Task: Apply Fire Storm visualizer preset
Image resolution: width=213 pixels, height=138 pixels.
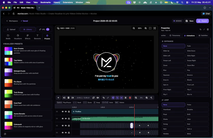Action: [x=28, y=83]
